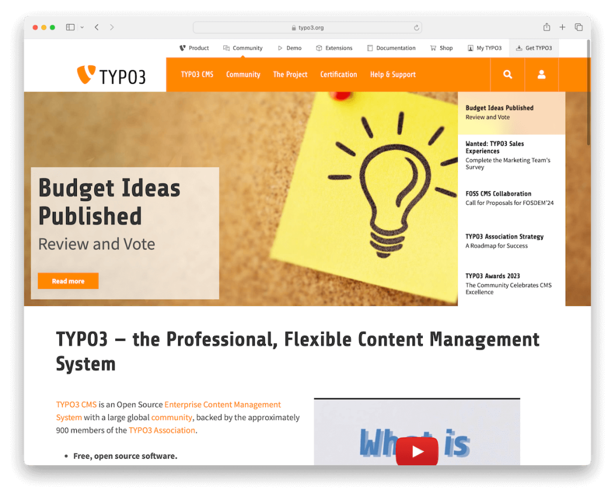615x497 pixels.
Task: Open The Project menu item
Action: point(290,74)
